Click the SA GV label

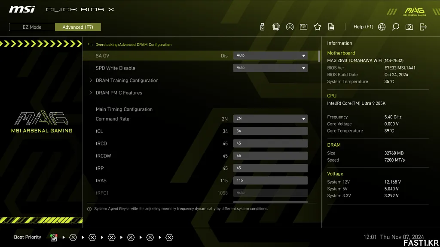point(102,56)
